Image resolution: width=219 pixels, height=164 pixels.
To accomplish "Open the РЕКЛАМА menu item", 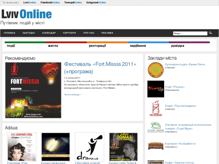I will click(x=107, y=33).
